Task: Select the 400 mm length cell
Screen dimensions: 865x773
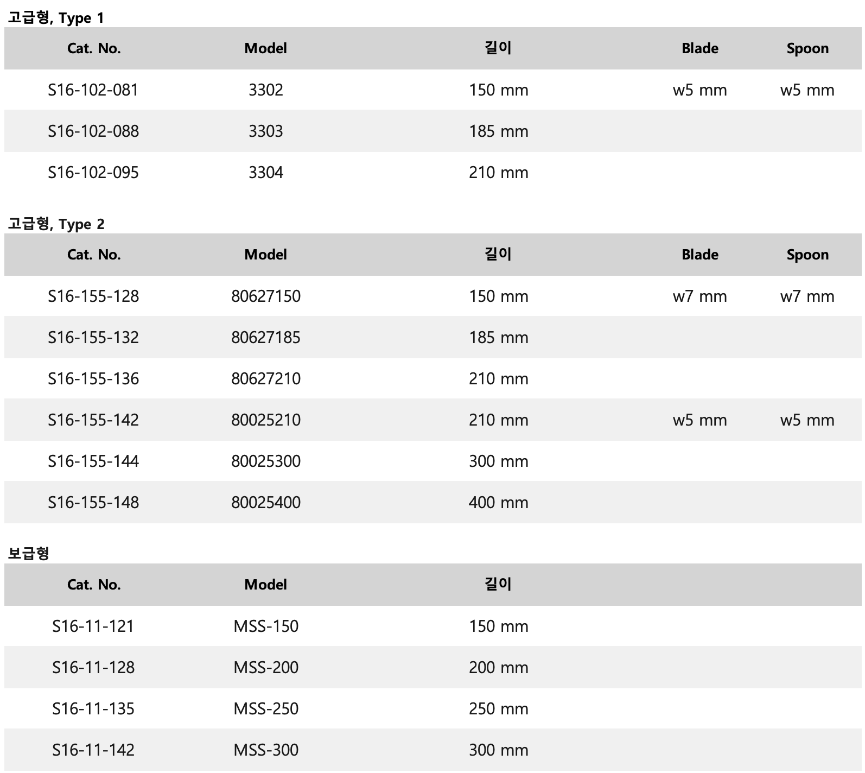Action: 498,503
